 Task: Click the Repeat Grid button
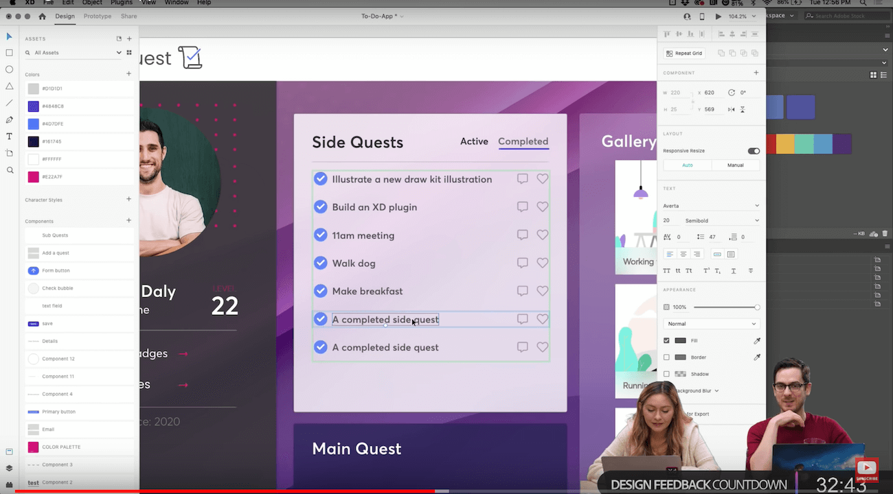(683, 53)
